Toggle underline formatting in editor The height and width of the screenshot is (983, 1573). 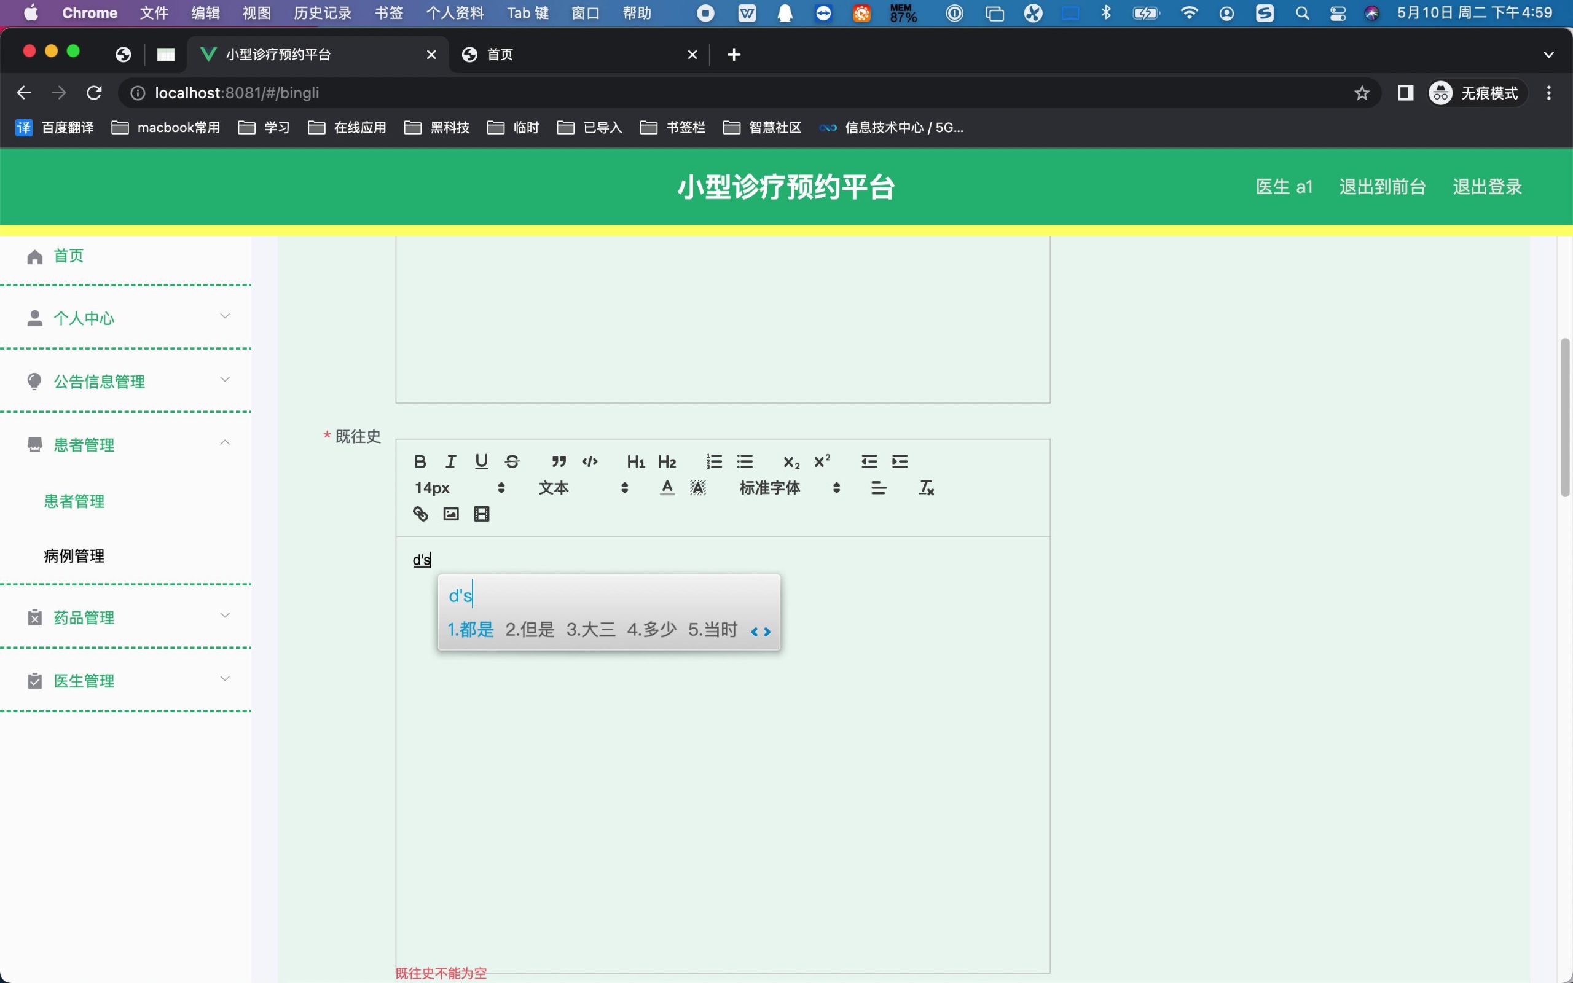pyautogui.click(x=481, y=461)
